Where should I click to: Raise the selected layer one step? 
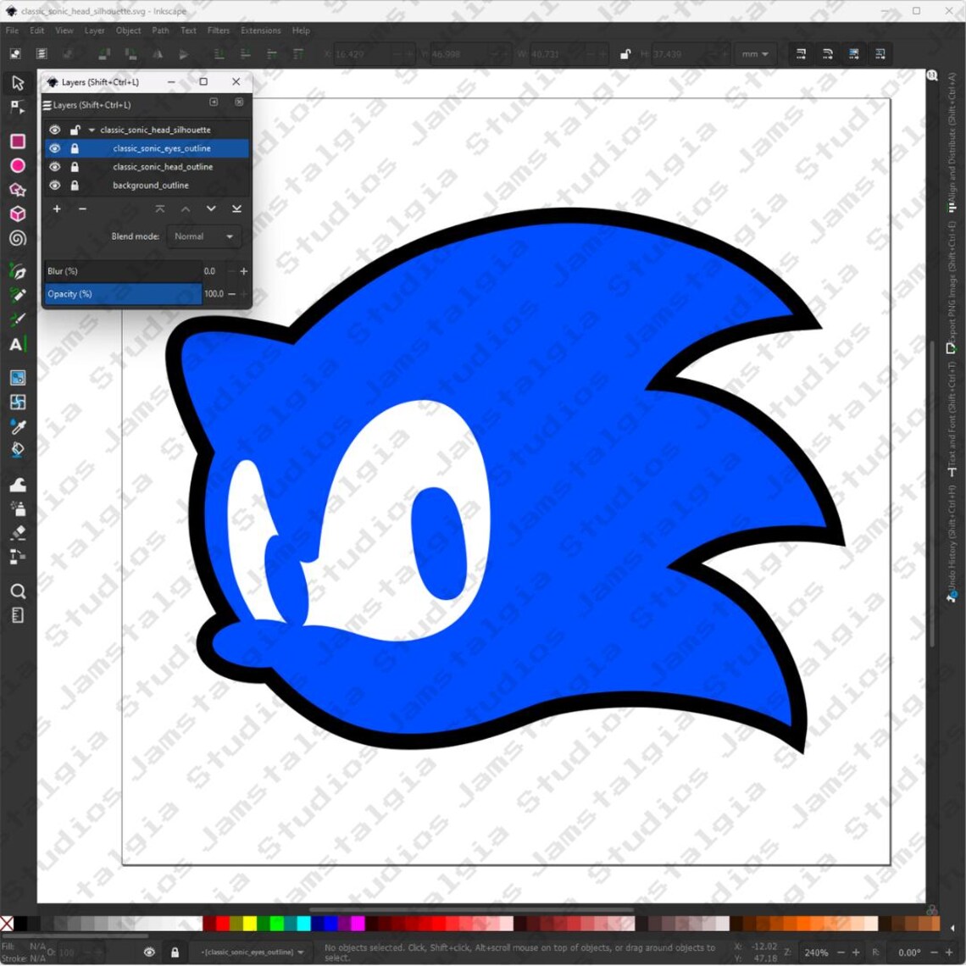click(185, 208)
